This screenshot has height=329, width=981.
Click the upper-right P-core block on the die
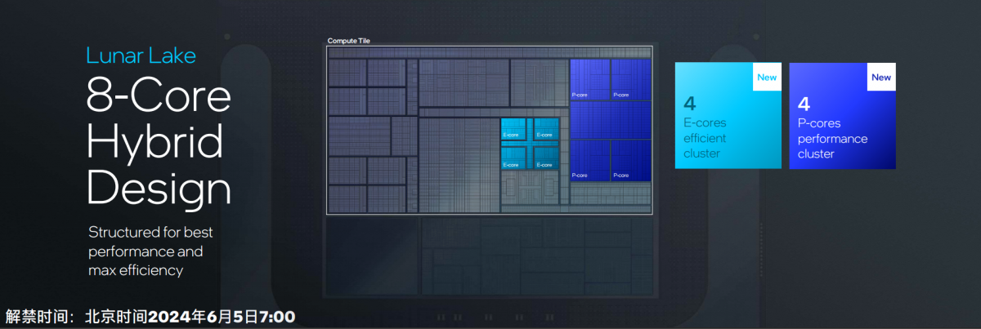631,79
